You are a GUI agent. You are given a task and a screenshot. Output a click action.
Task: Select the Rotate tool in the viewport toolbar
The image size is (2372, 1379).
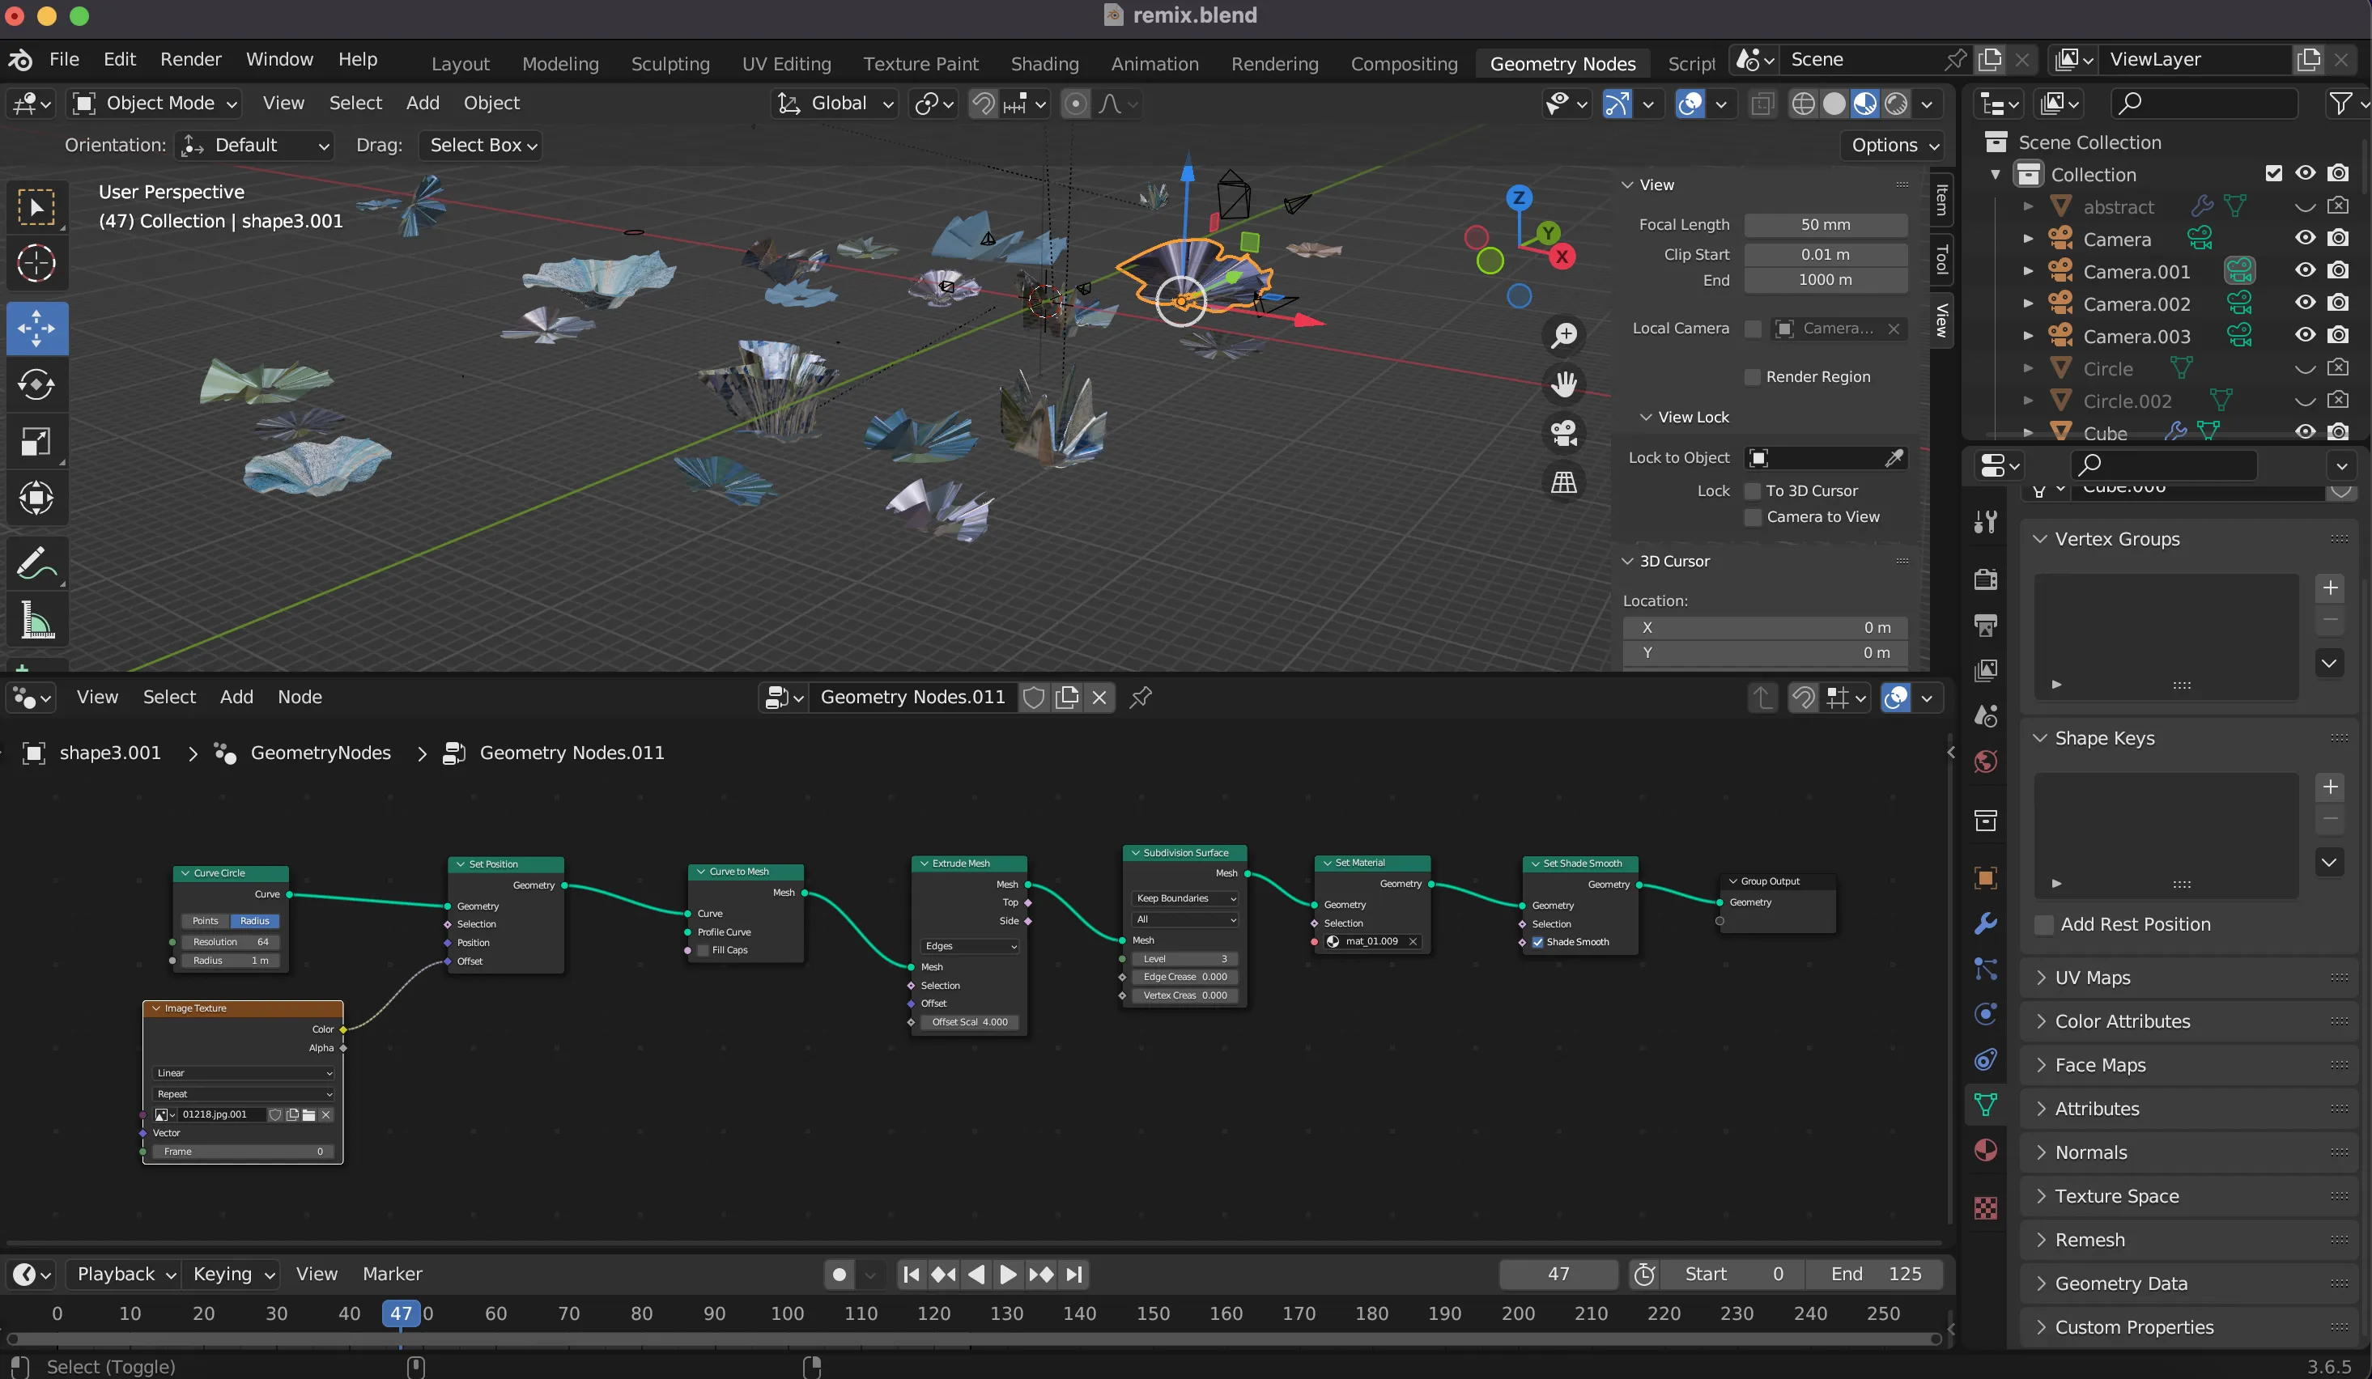[x=38, y=384]
